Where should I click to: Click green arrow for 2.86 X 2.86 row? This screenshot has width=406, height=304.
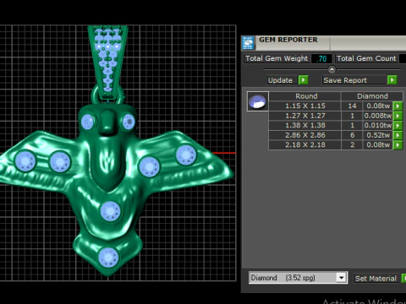point(398,135)
